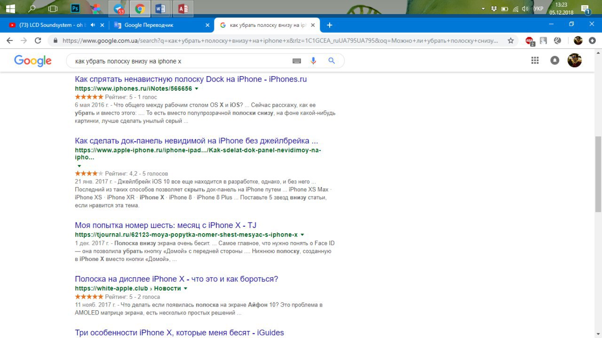Open TJ месяц с iPhone X result
The image size is (602, 338).
pyautogui.click(x=166, y=225)
